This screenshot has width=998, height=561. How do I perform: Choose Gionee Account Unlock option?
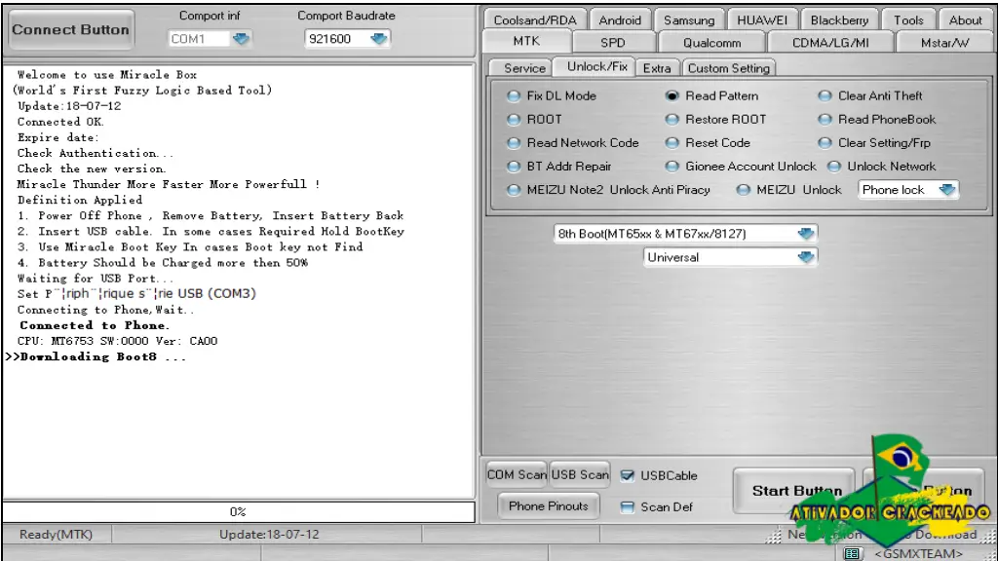(741, 167)
